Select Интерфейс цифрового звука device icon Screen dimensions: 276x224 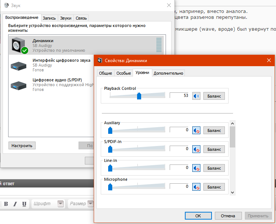[x=19, y=65]
